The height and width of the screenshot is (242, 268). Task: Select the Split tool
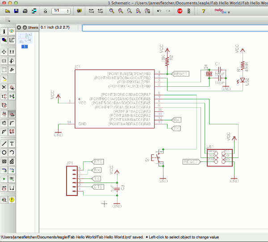point(4,132)
